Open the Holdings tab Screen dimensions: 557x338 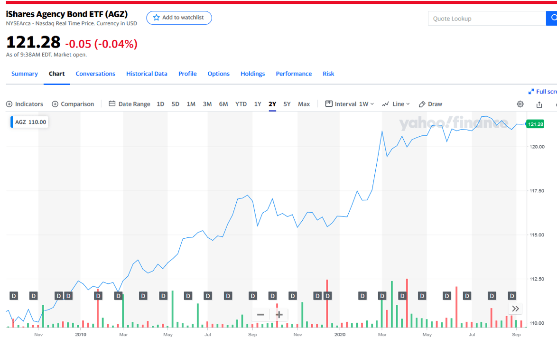tap(252, 74)
